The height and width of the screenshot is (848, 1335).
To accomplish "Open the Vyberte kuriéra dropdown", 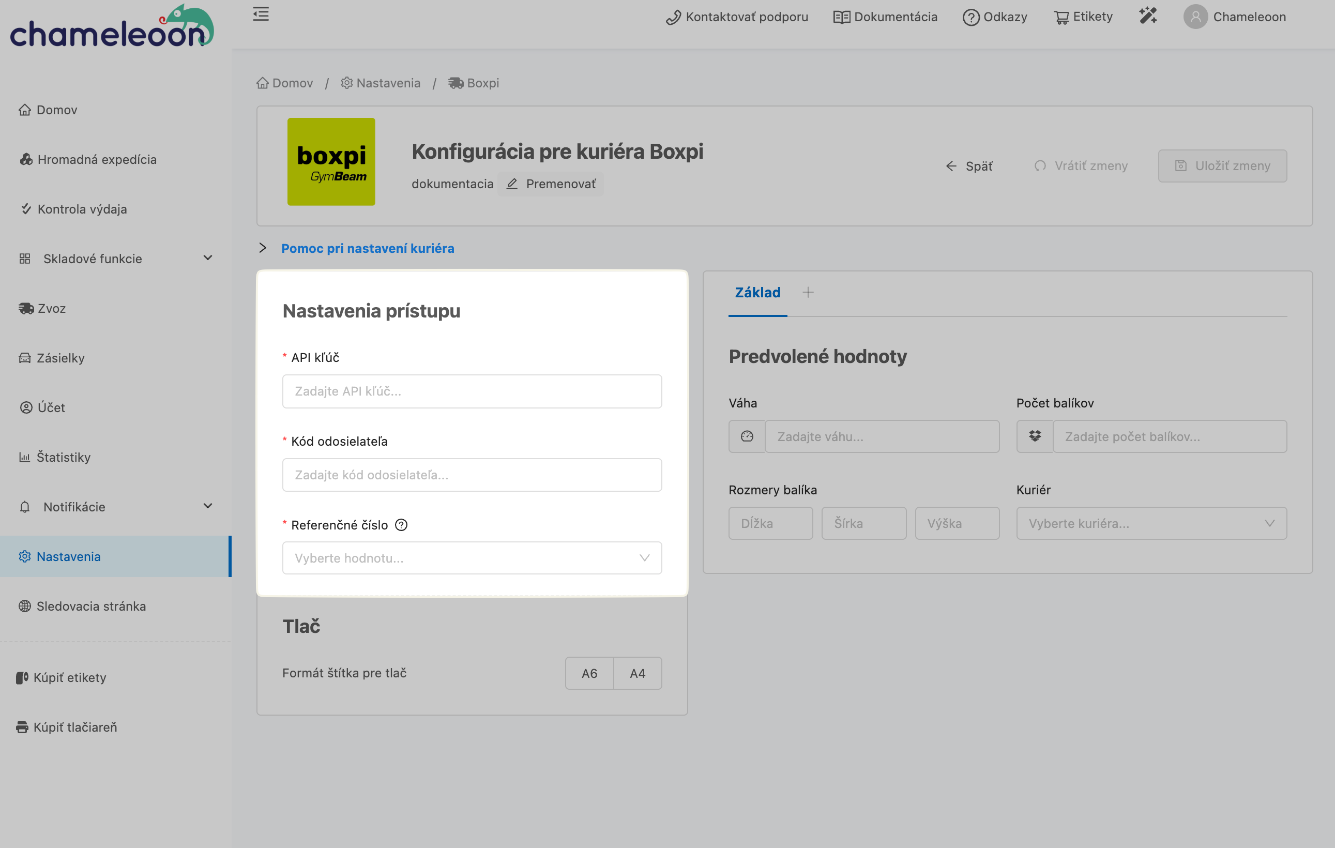I will [x=1151, y=524].
